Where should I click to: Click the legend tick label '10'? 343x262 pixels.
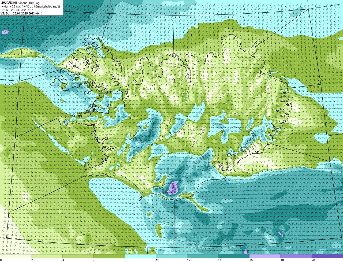click(157, 260)
